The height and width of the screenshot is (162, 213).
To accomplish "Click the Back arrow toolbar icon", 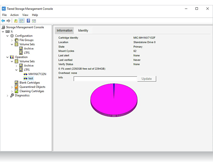I will pos(3,21).
